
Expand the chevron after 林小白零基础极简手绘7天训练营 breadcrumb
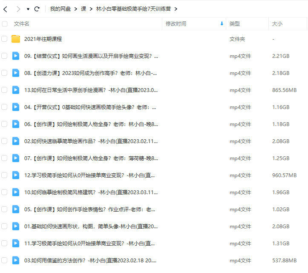coord(176,9)
